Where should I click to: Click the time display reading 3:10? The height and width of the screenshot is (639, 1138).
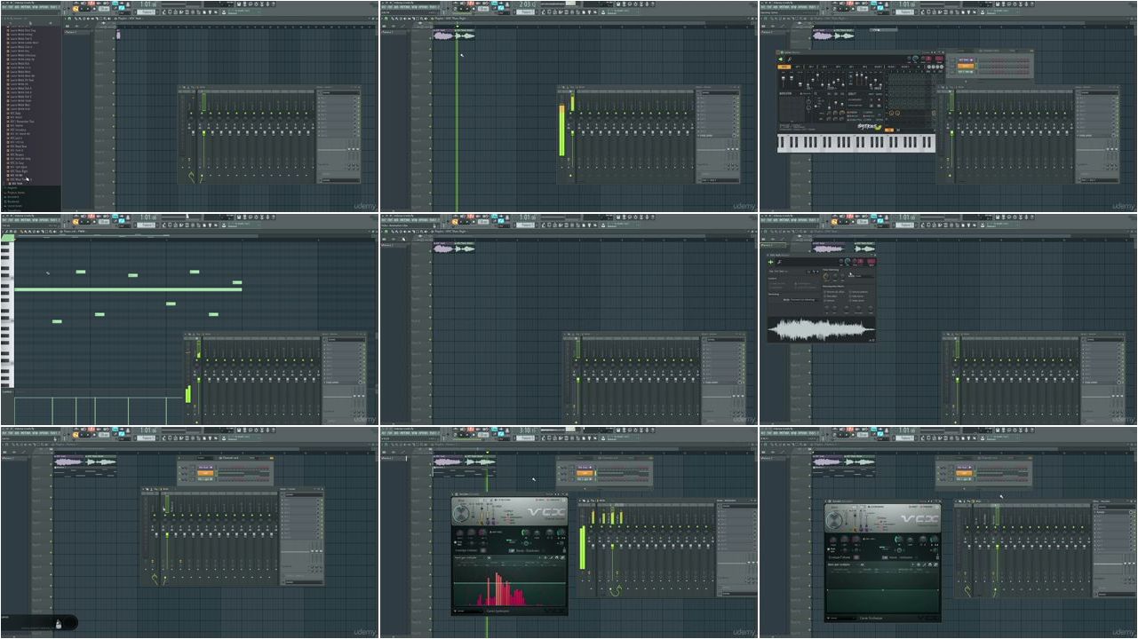tap(526, 430)
